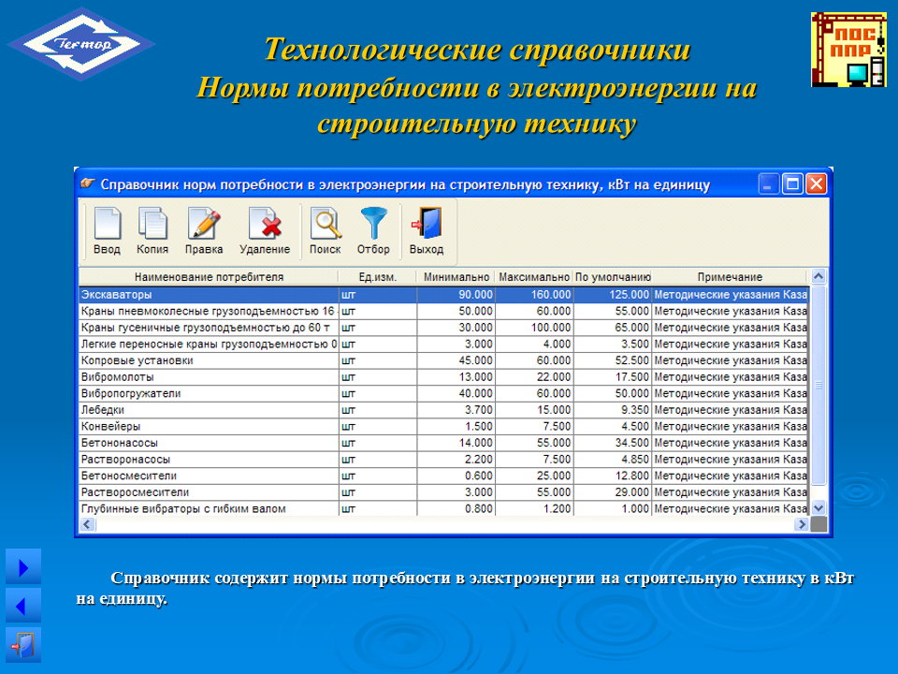Click the Гектор diamond logo
898x674 pixels.
[80, 44]
